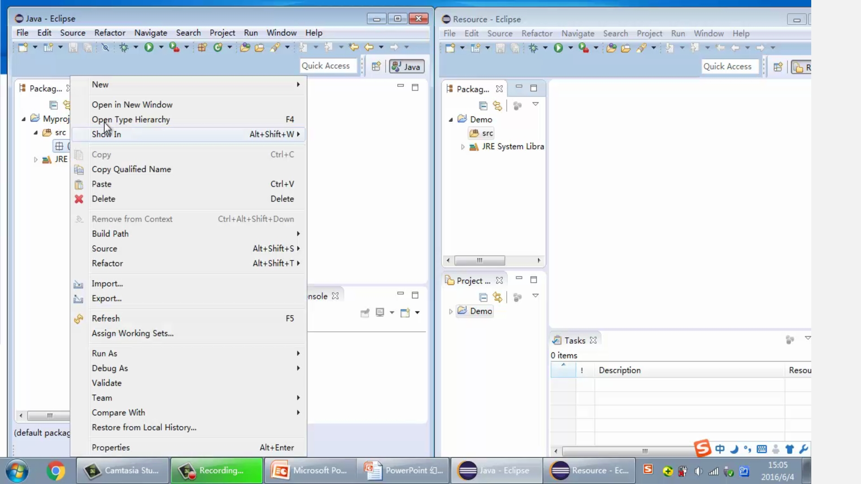
Task: Close the Tasks view tab
Action: coord(593,341)
